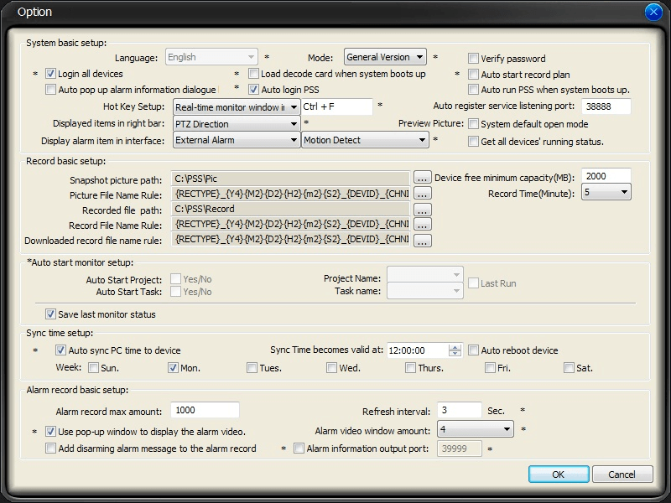Image resolution: width=671 pixels, height=503 pixels.
Task: Increase the Sync Time spinner value
Action: pos(455,347)
